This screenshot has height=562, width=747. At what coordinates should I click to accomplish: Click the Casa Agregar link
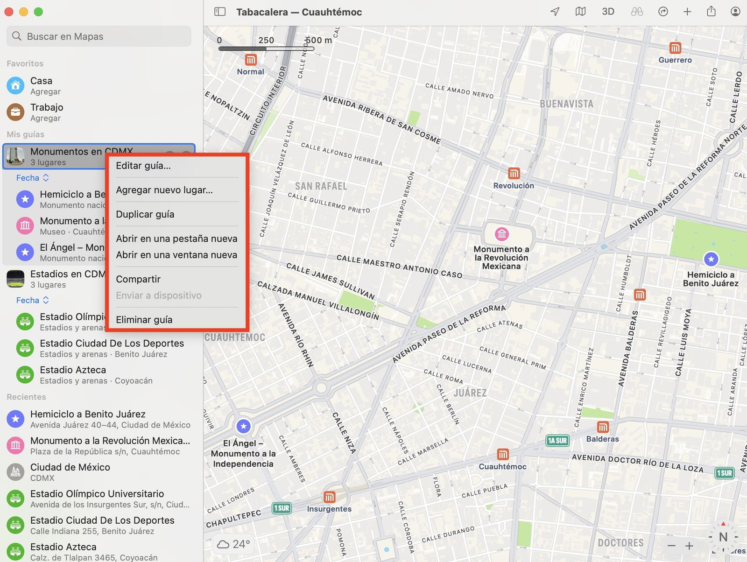coord(45,92)
